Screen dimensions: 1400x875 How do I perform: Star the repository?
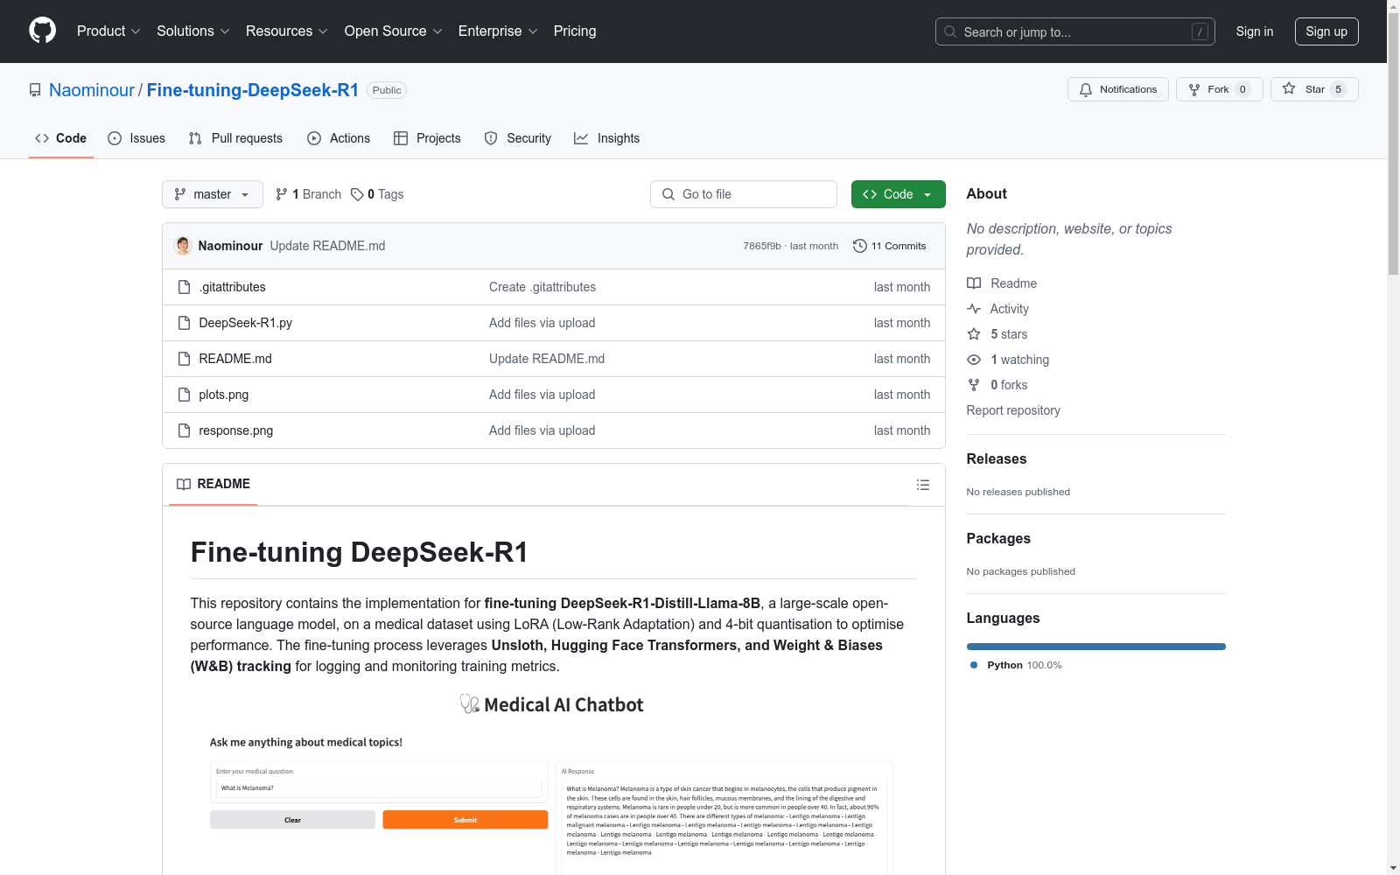(1314, 89)
